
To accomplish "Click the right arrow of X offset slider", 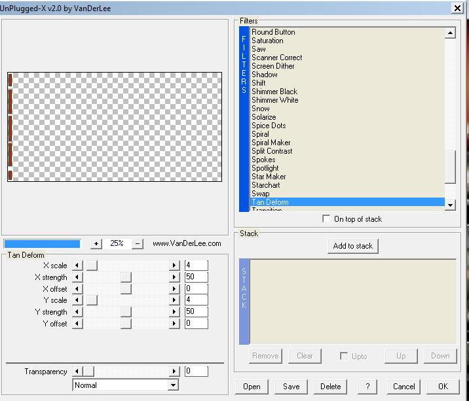I will point(174,288).
